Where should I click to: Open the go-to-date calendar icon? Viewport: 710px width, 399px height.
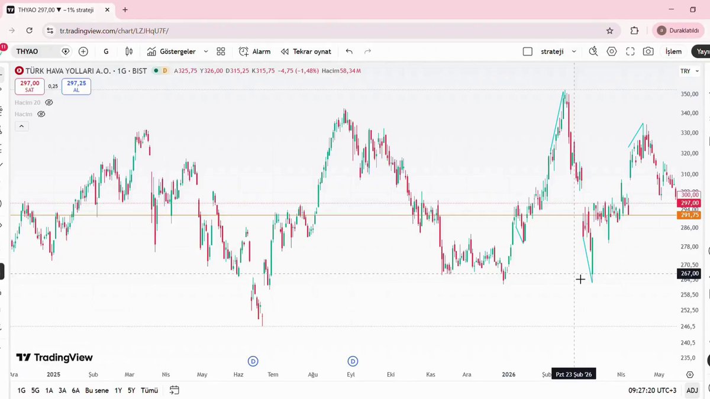[174, 390]
